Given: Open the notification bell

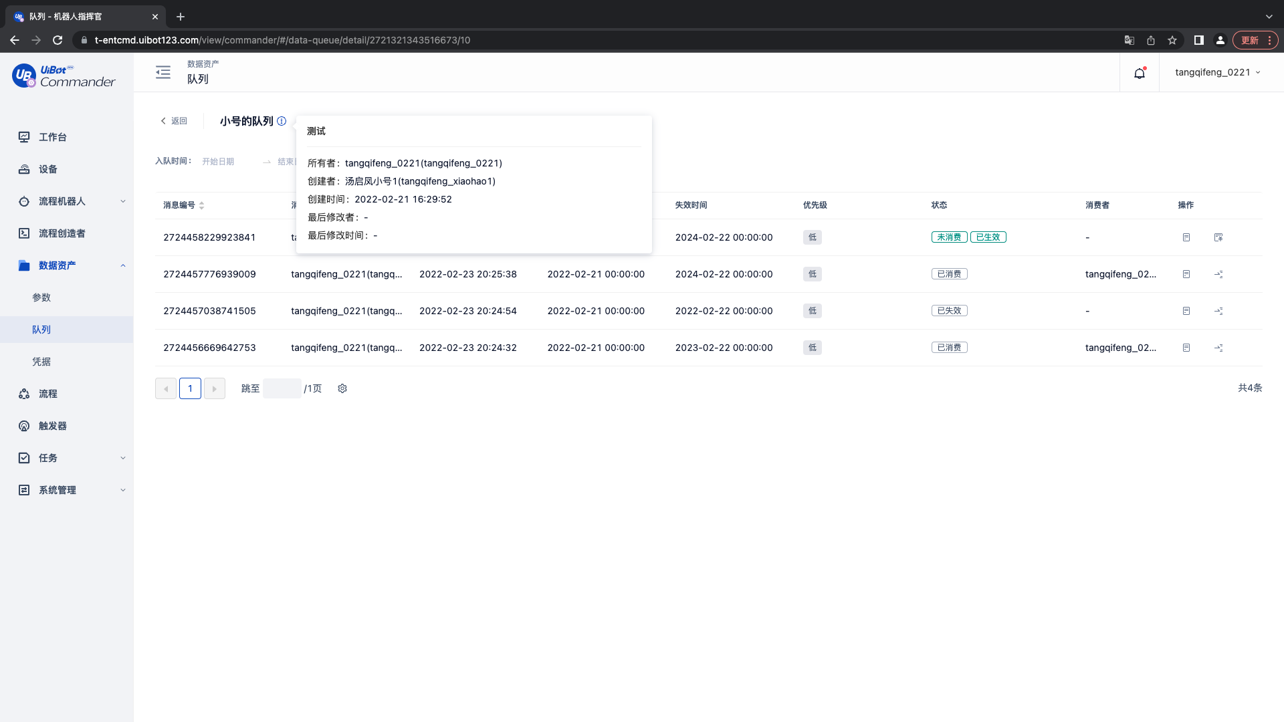Looking at the screenshot, I should [1140, 73].
